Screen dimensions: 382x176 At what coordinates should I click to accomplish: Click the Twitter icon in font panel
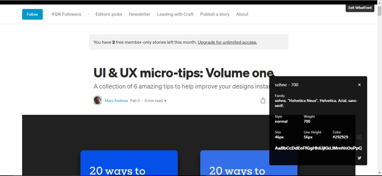click(360, 158)
